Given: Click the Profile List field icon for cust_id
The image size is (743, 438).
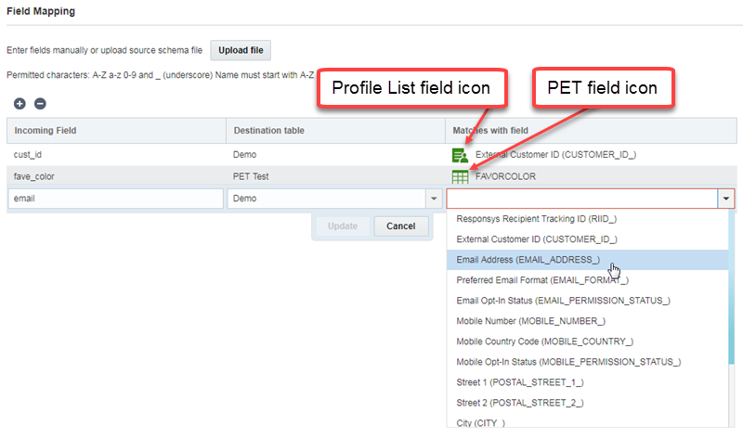Looking at the screenshot, I should click(459, 154).
